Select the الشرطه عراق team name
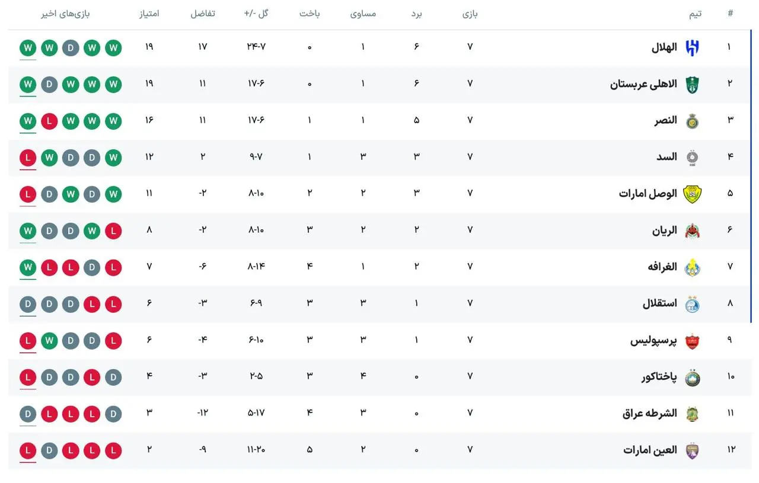Image resolution: width=759 pixels, height=483 pixels. [x=650, y=413]
